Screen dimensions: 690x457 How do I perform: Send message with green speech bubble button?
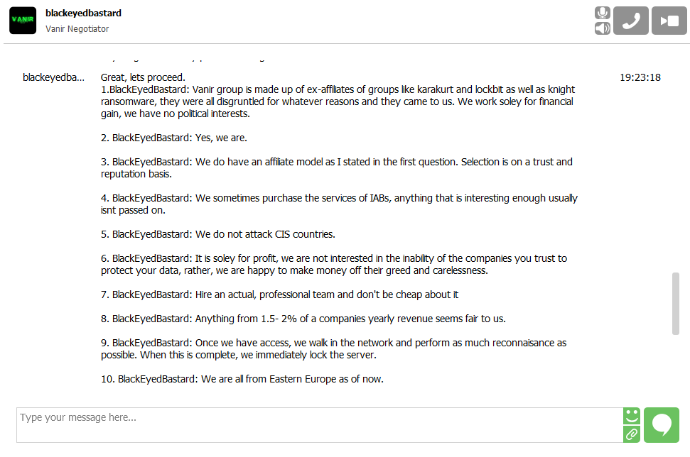pos(662,424)
